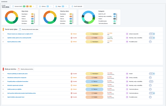Open the Mapa view button
The height and width of the screenshot is (106, 166).
click(61, 6)
